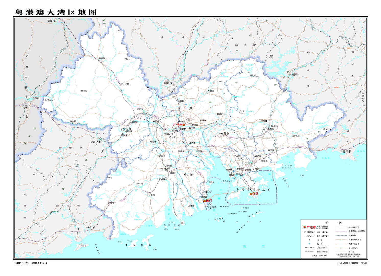Screen dimensions: 381x276
Task: Select the 澳门 city marker symbol
Action: point(205,201)
